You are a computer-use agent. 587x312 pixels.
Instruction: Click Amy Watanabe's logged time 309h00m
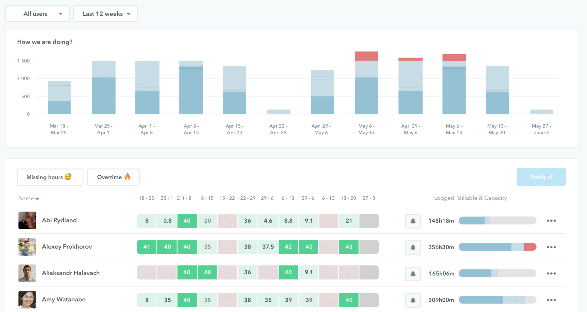(x=441, y=300)
